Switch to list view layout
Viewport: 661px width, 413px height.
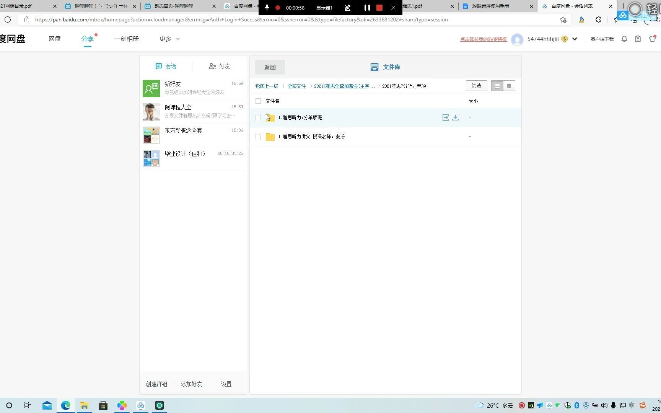click(497, 86)
